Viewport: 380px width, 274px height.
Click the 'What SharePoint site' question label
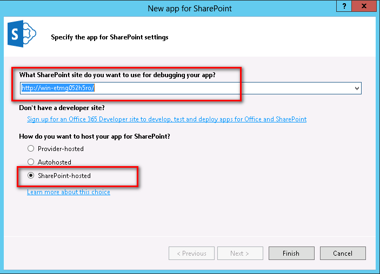(x=117, y=75)
